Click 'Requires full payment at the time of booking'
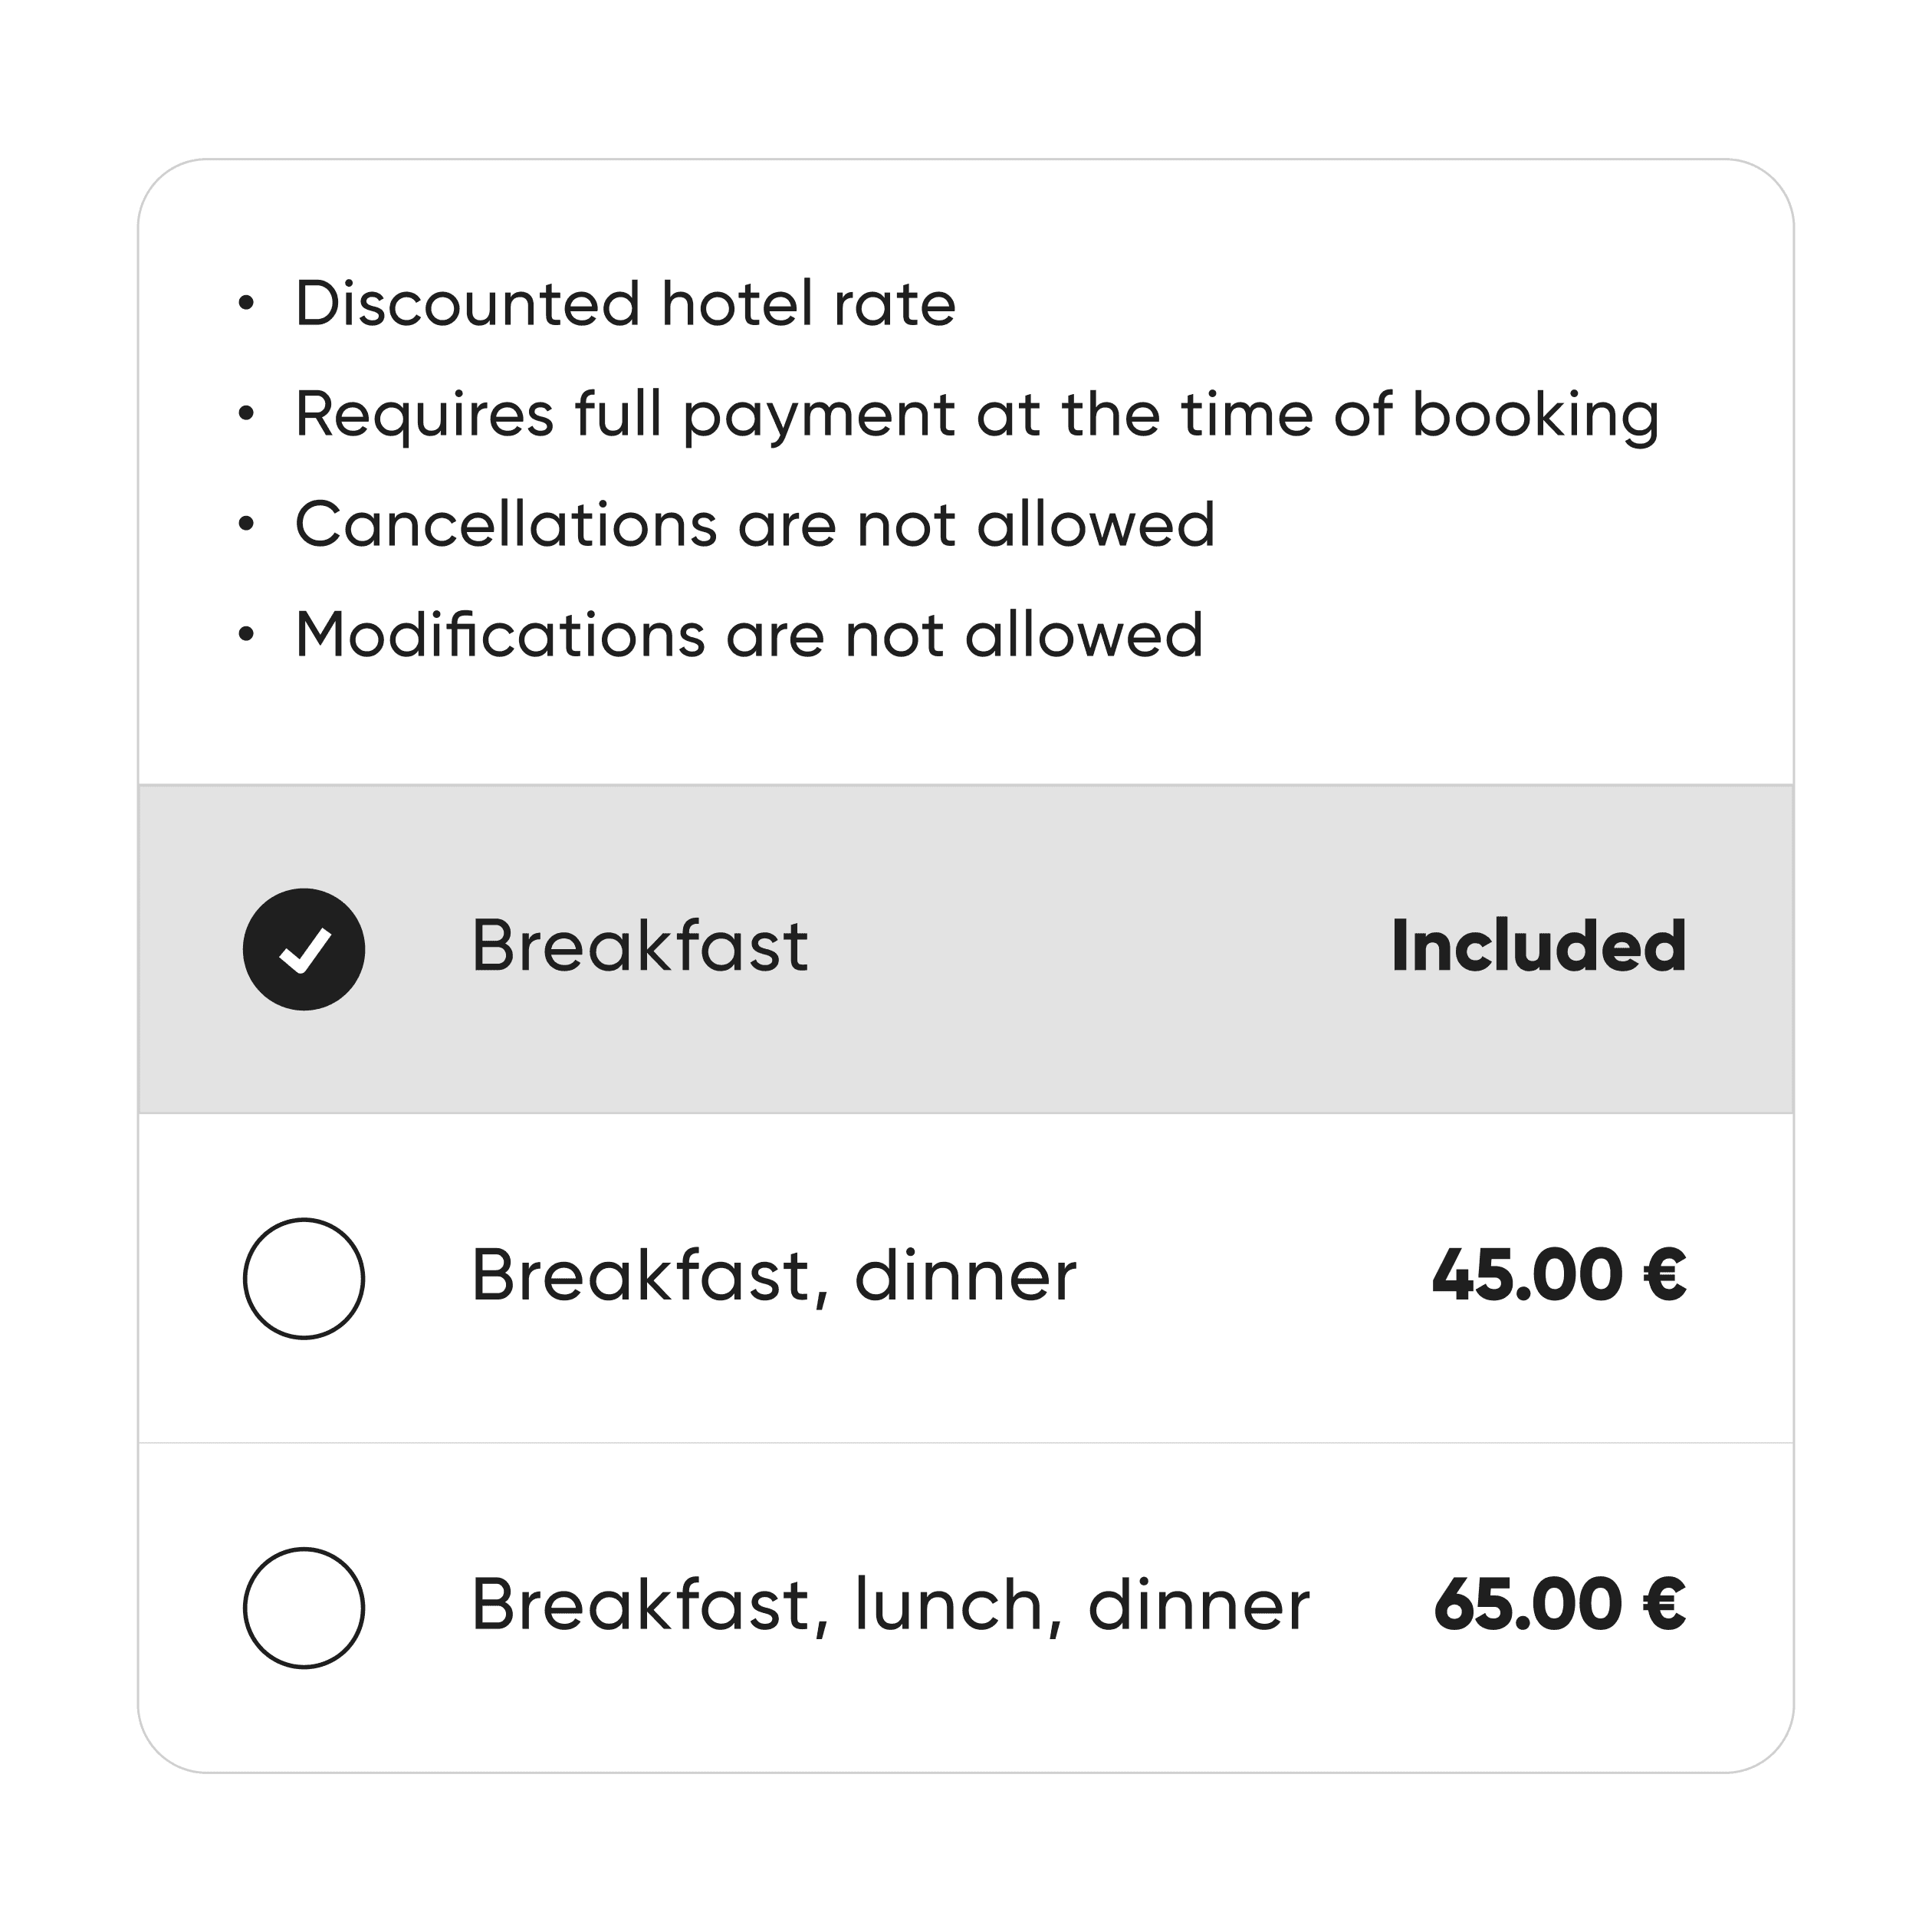Screen dimensions: 1932x1932 (976, 414)
